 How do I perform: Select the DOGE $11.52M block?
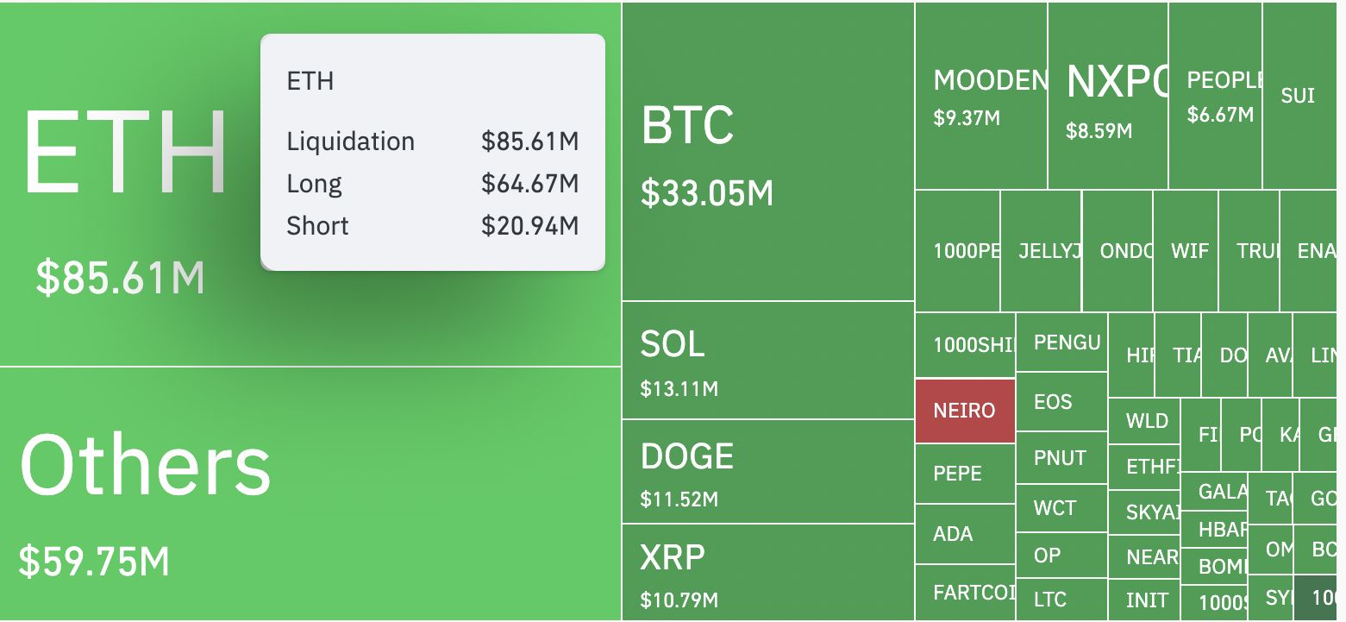tap(767, 472)
